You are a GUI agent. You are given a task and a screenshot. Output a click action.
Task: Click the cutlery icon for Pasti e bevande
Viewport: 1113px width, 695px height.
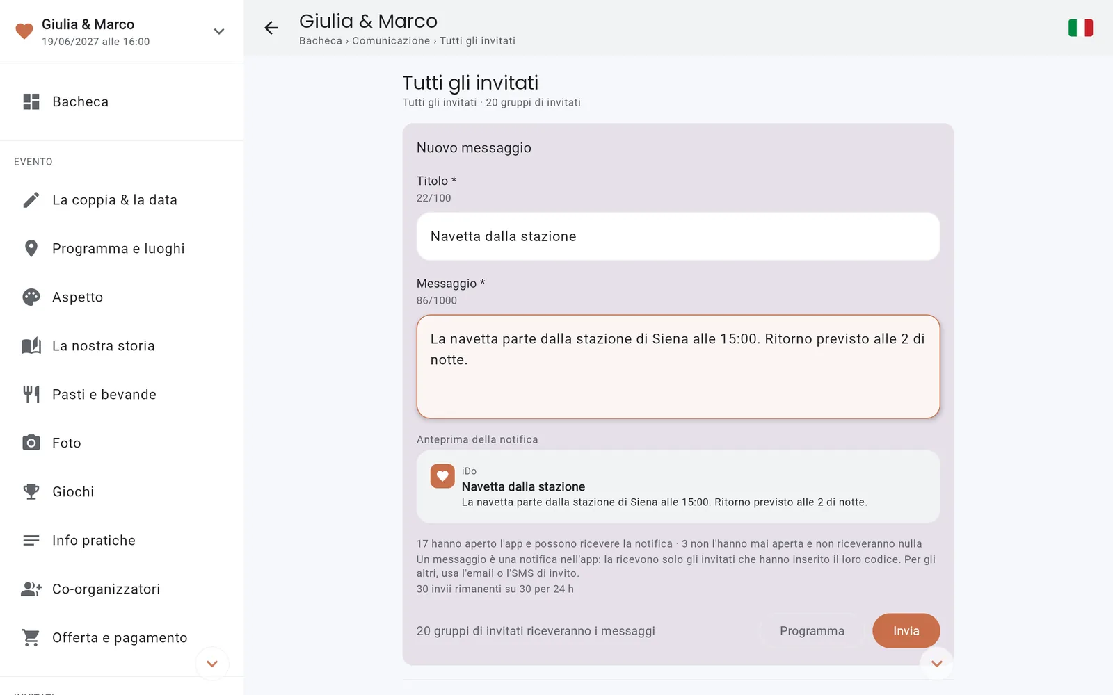[31, 395]
